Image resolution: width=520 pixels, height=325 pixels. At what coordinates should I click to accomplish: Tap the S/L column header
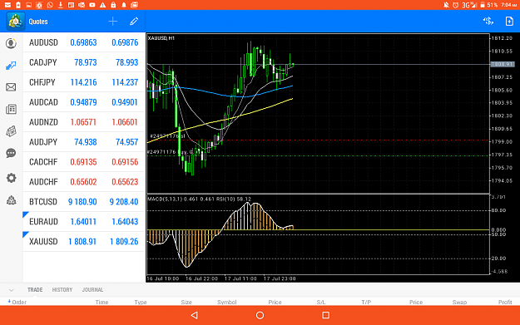(321, 302)
